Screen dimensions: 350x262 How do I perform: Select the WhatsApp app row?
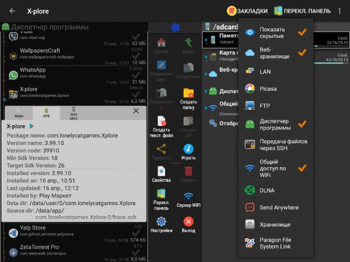tap(75, 75)
